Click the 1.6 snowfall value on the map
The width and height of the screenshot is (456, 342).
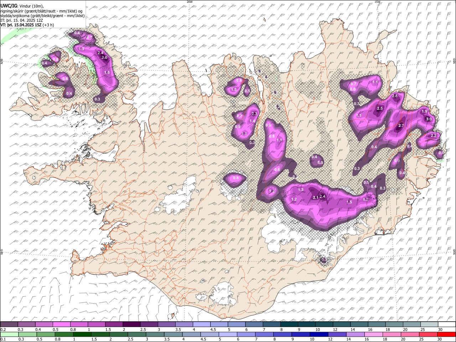[x=107, y=72]
